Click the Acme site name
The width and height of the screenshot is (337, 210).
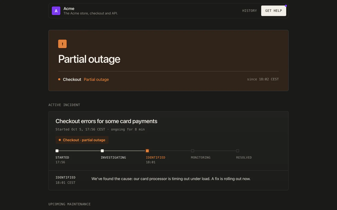pyautogui.click(x=69, y=9)
